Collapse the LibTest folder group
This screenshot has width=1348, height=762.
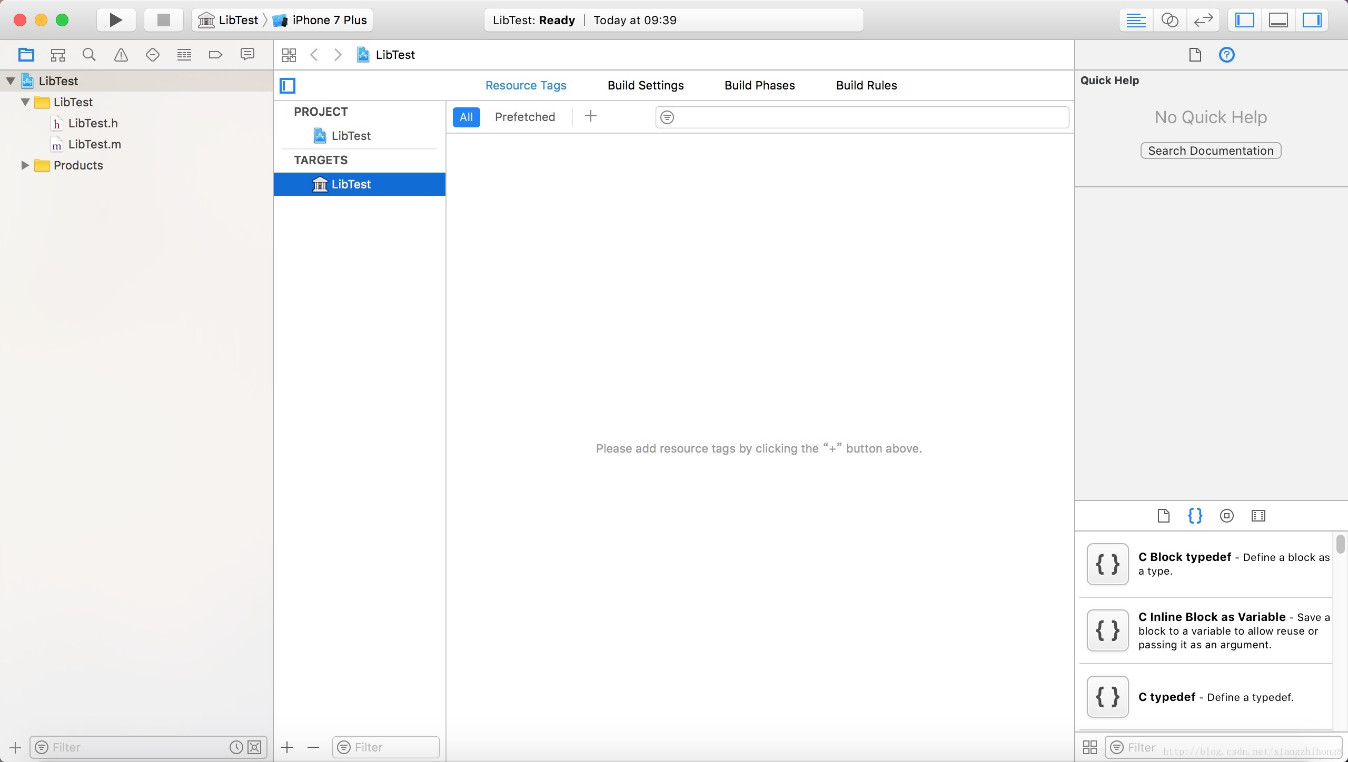[25, 102]
